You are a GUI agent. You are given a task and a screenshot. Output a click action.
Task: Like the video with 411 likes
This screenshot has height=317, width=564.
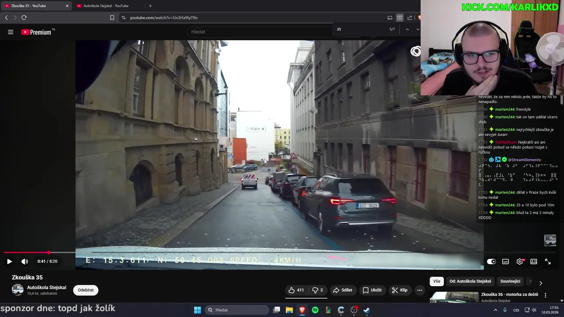[x=296, y=290]
